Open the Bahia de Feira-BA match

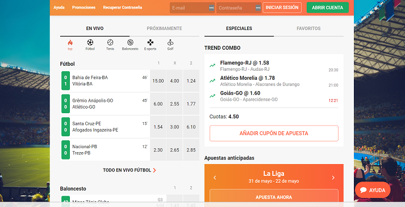click(105, 81)
